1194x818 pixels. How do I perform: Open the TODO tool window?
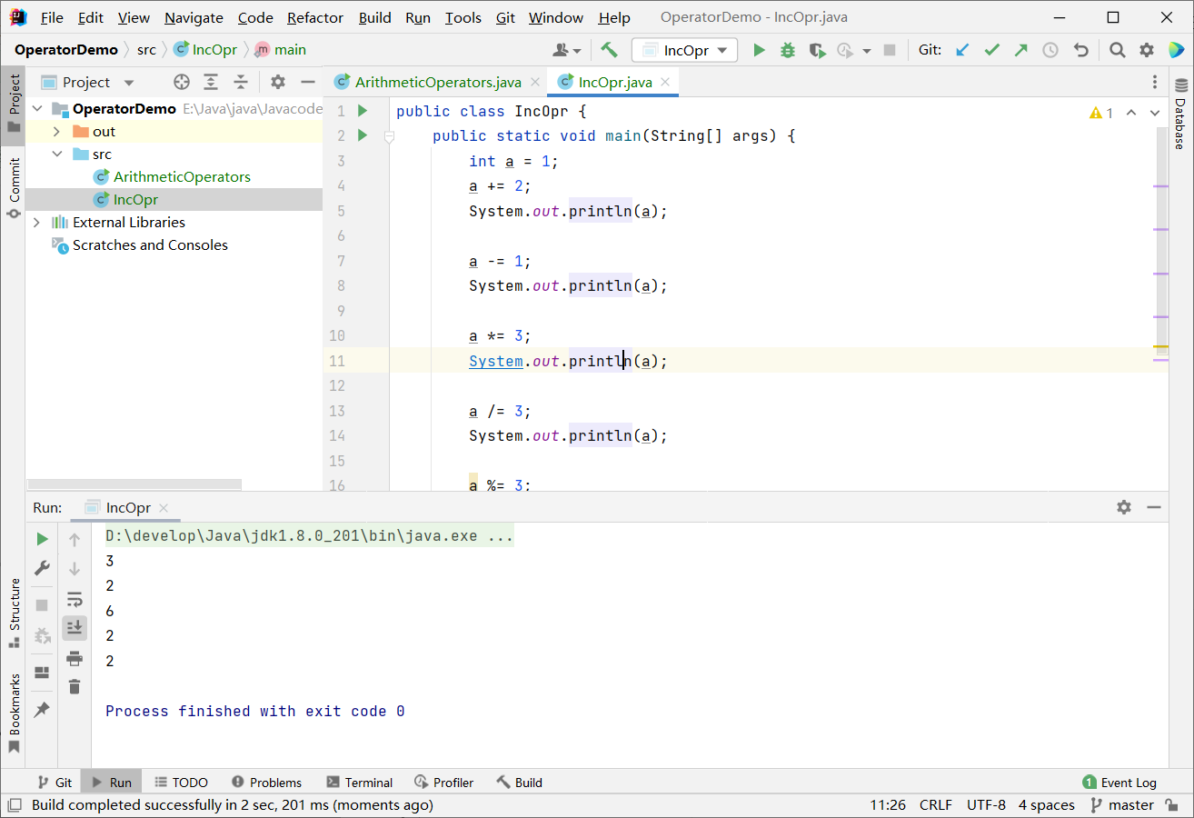pos(181,782)
